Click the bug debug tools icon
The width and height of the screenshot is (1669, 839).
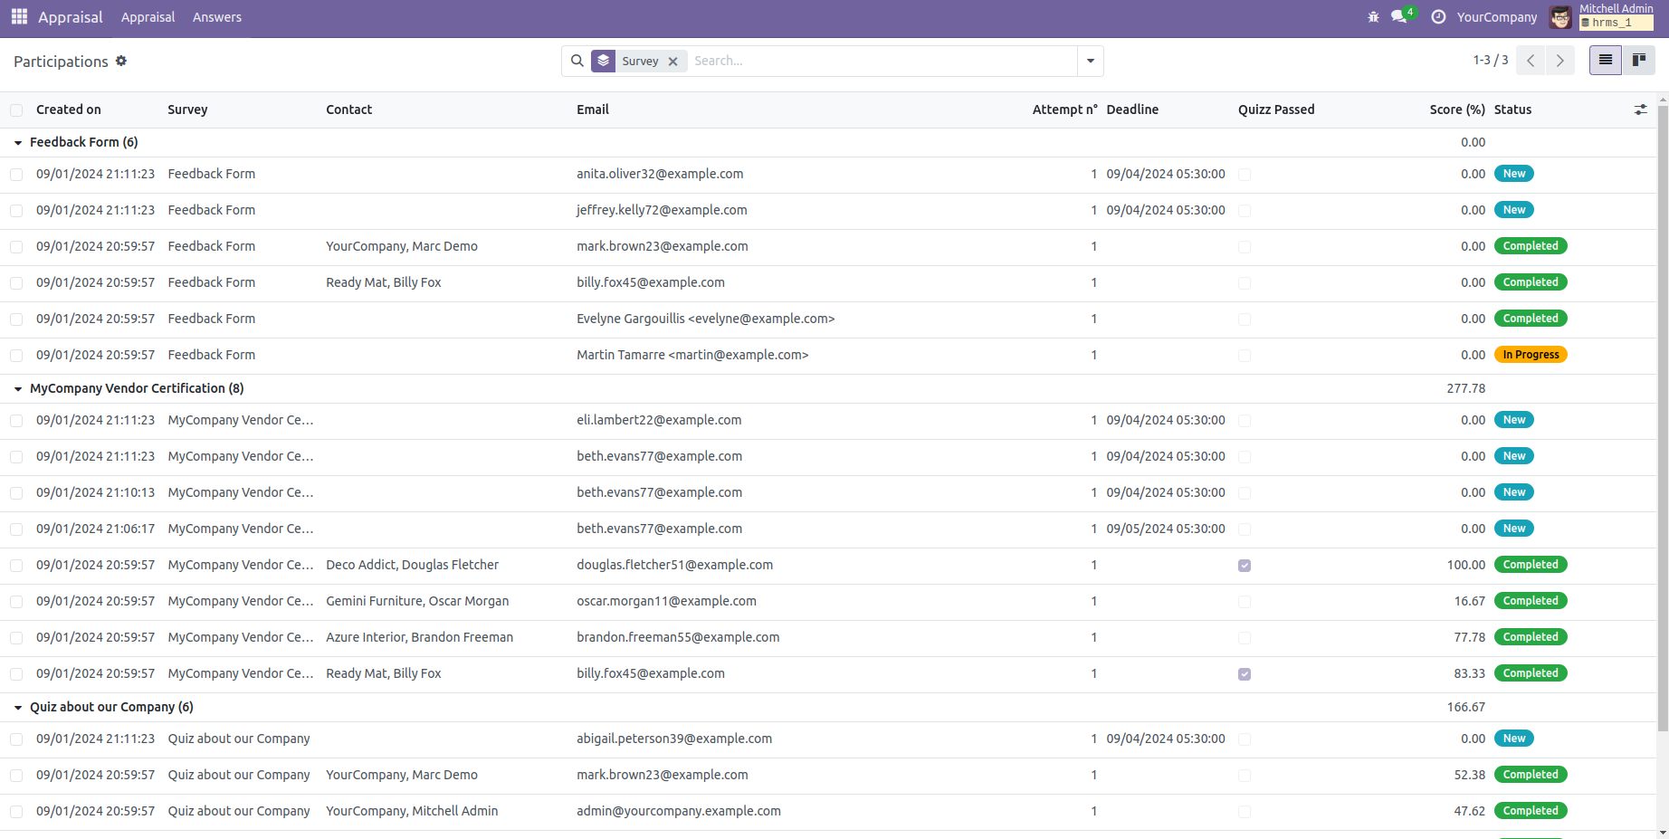tap(1373, 17)
